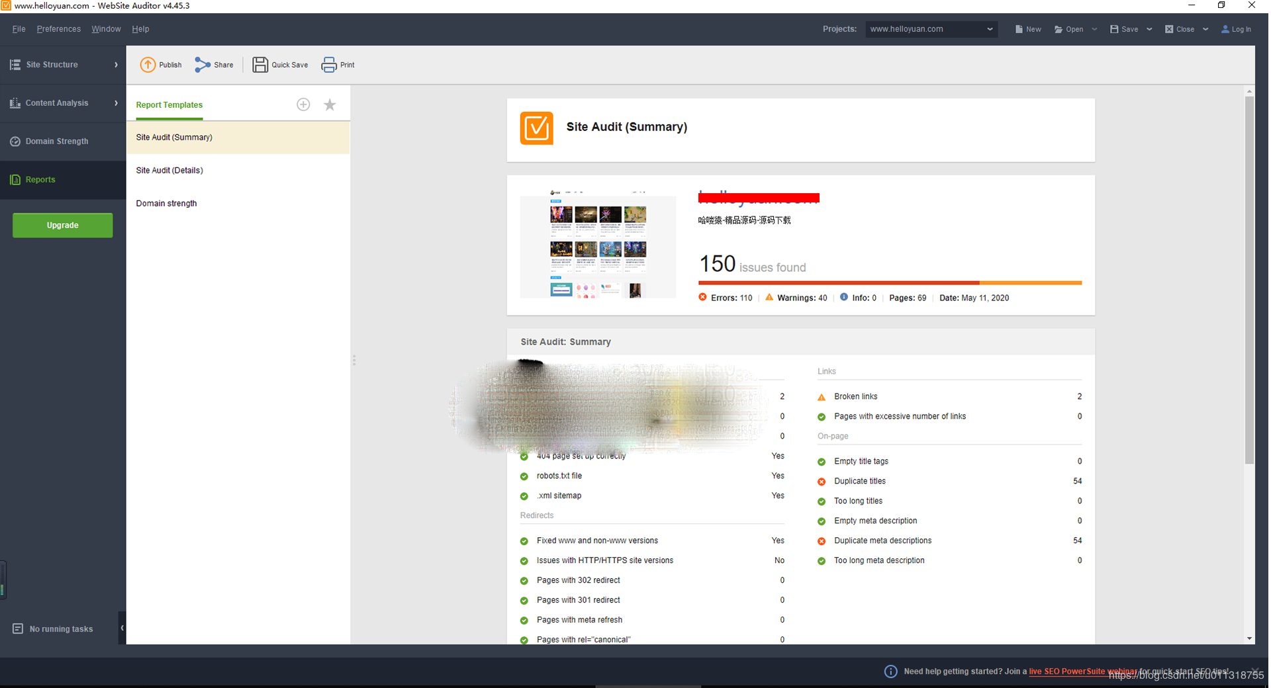The width and height of the screenshot is (1271, 688).
Task: Click the Errors red cross icon
Action: point(702,297)
